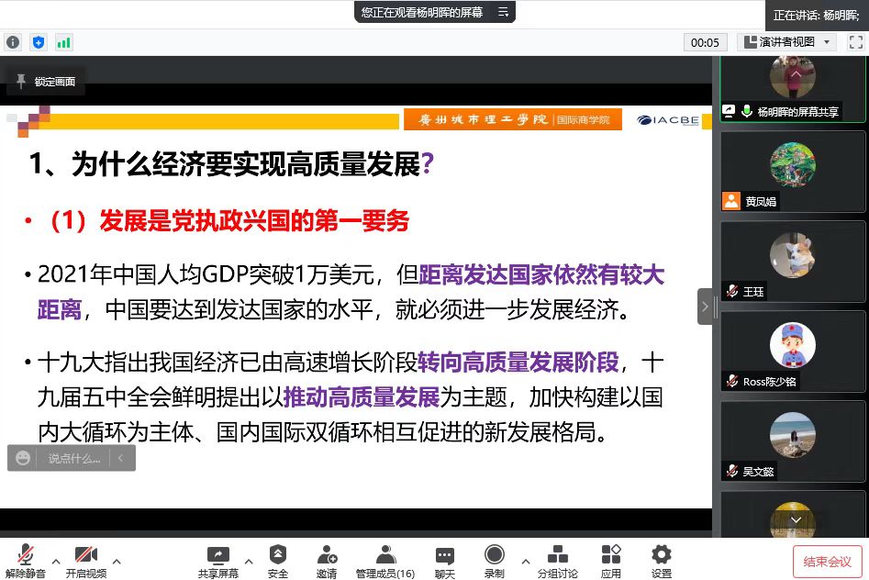Collapse the participant video side panel
This screenshot has height=580, width=869.
click(704, 307)
